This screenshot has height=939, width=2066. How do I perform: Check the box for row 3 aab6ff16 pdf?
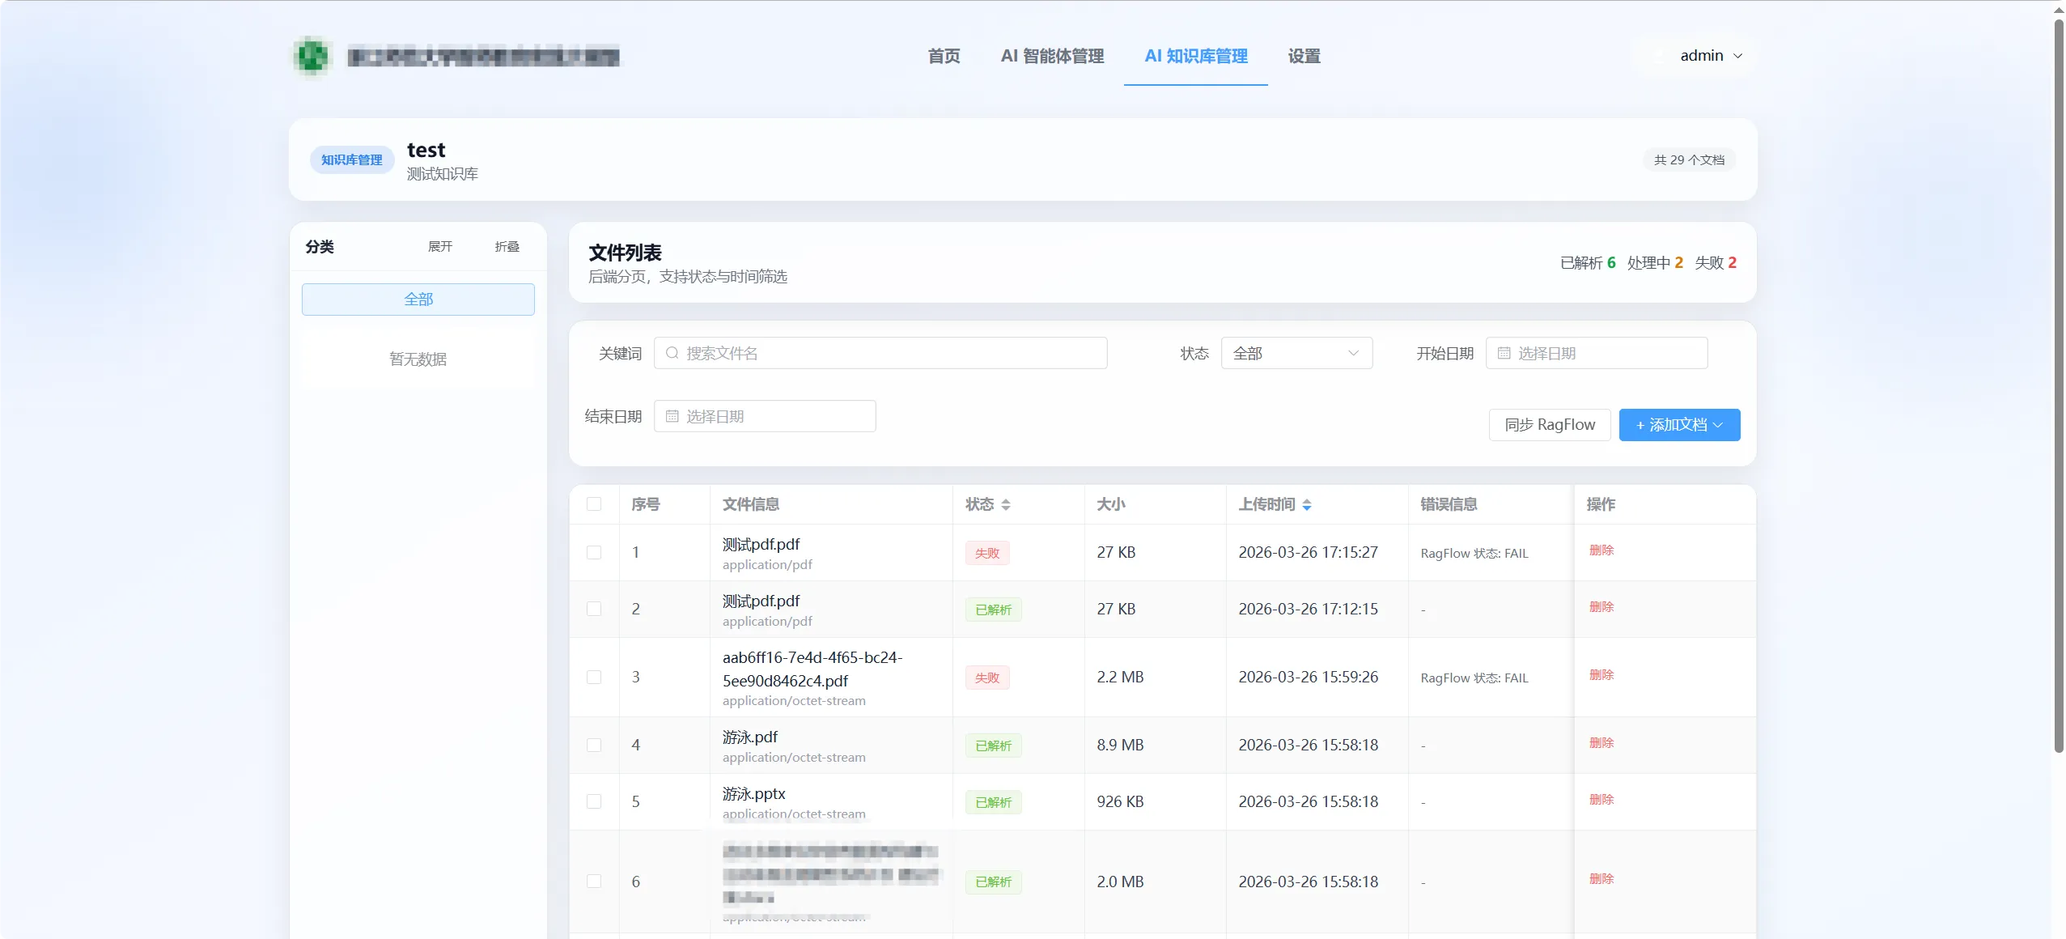(594, 677)
